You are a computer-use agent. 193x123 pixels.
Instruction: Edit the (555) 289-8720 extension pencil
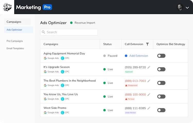click(149, 67)
